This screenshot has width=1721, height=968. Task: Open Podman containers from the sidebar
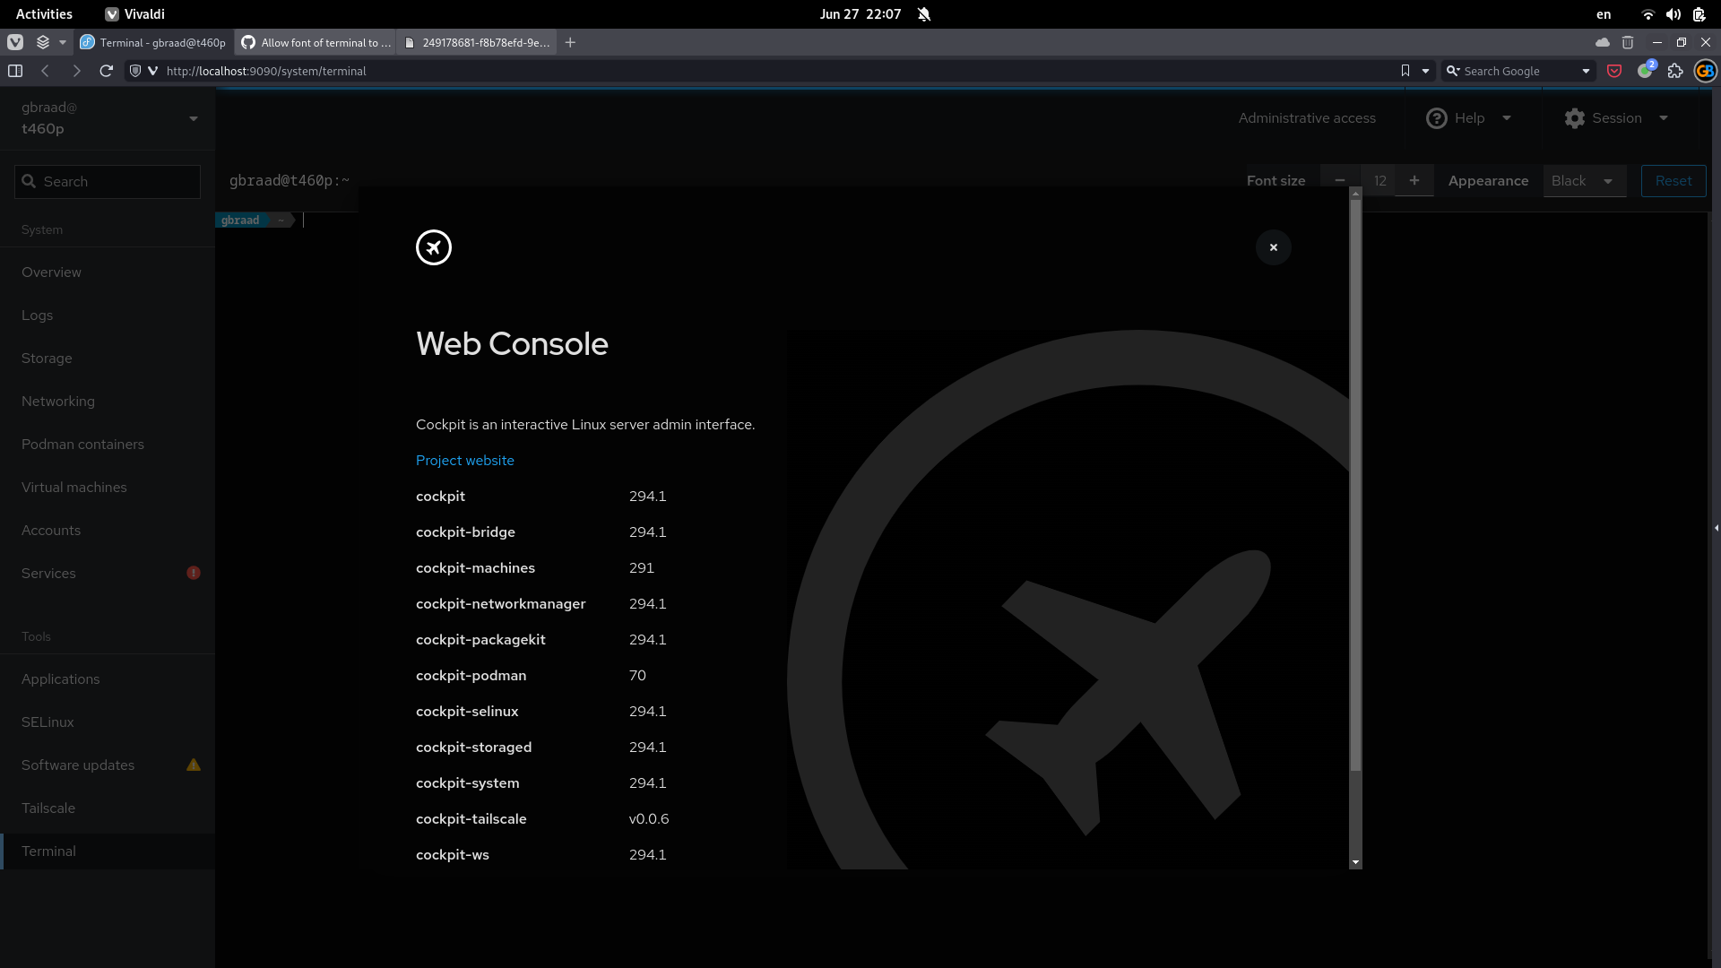82,444
